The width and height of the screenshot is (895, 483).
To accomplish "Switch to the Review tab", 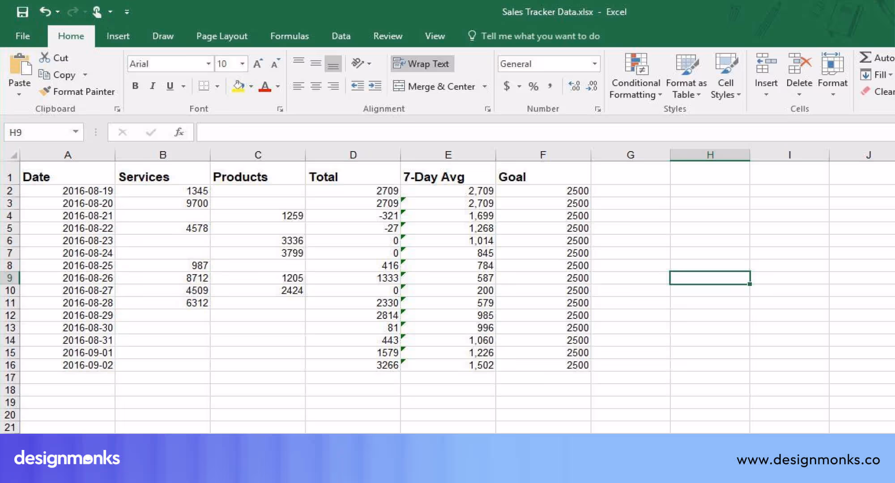I will (x=388, y=36).
